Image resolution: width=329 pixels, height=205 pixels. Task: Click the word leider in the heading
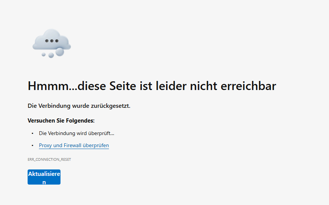171,86
